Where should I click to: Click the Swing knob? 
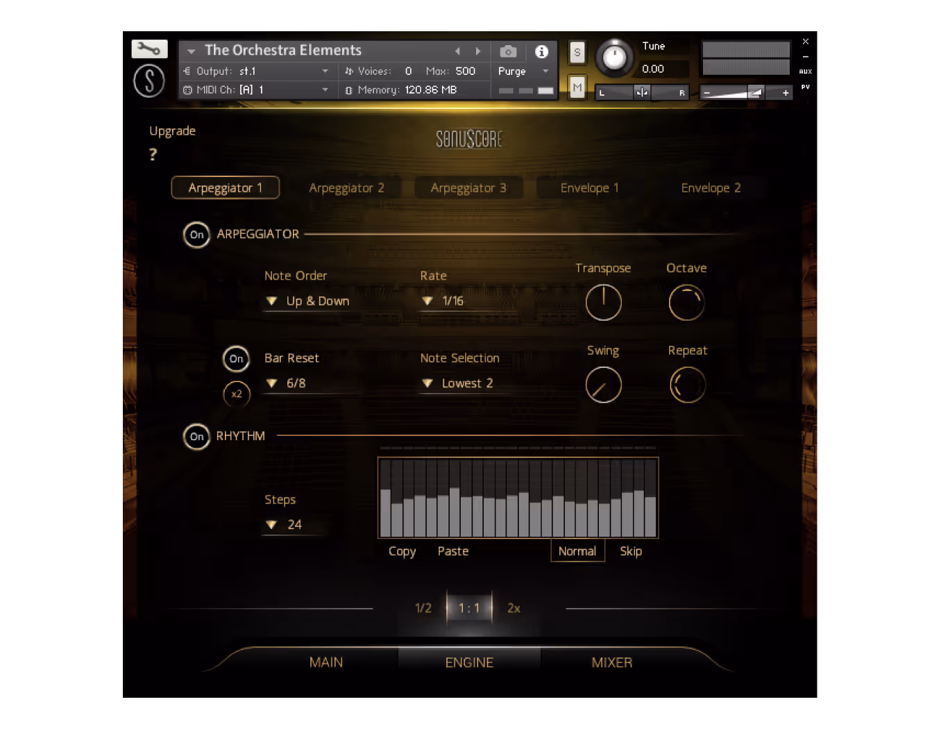603,385
